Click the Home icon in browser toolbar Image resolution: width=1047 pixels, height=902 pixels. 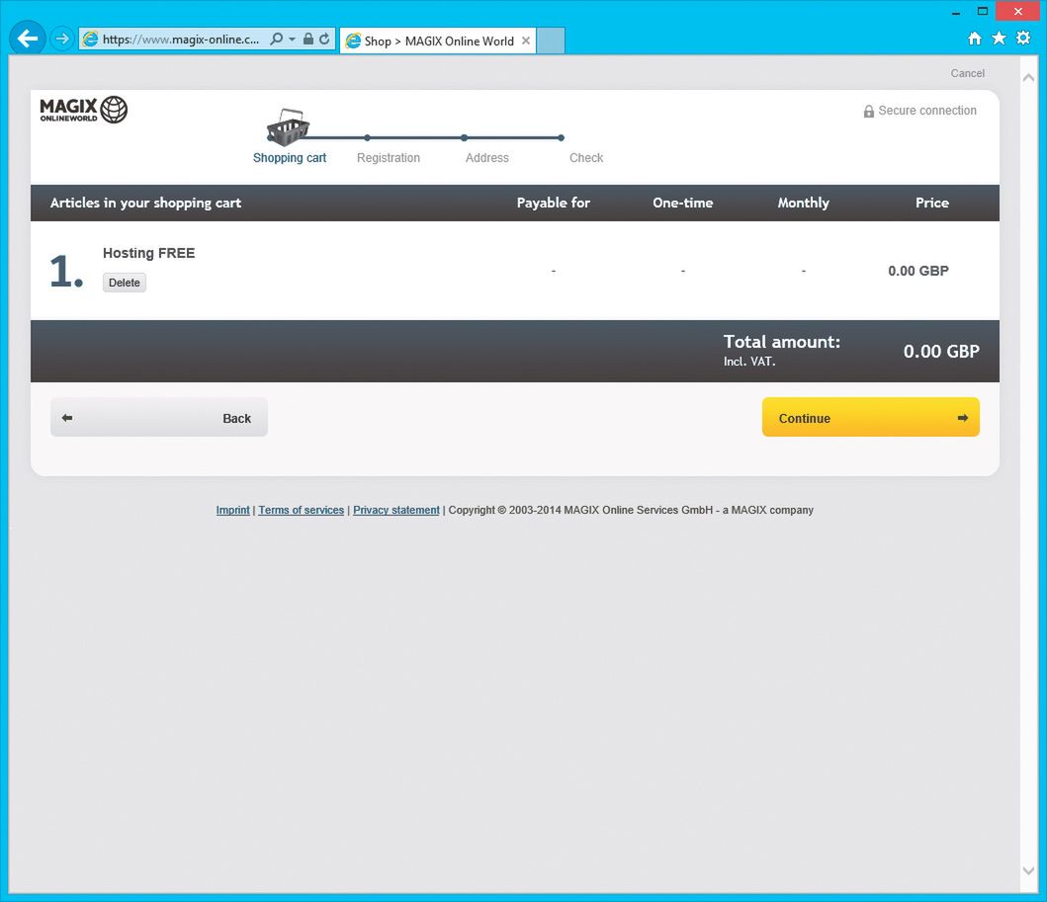pos(975,38)
